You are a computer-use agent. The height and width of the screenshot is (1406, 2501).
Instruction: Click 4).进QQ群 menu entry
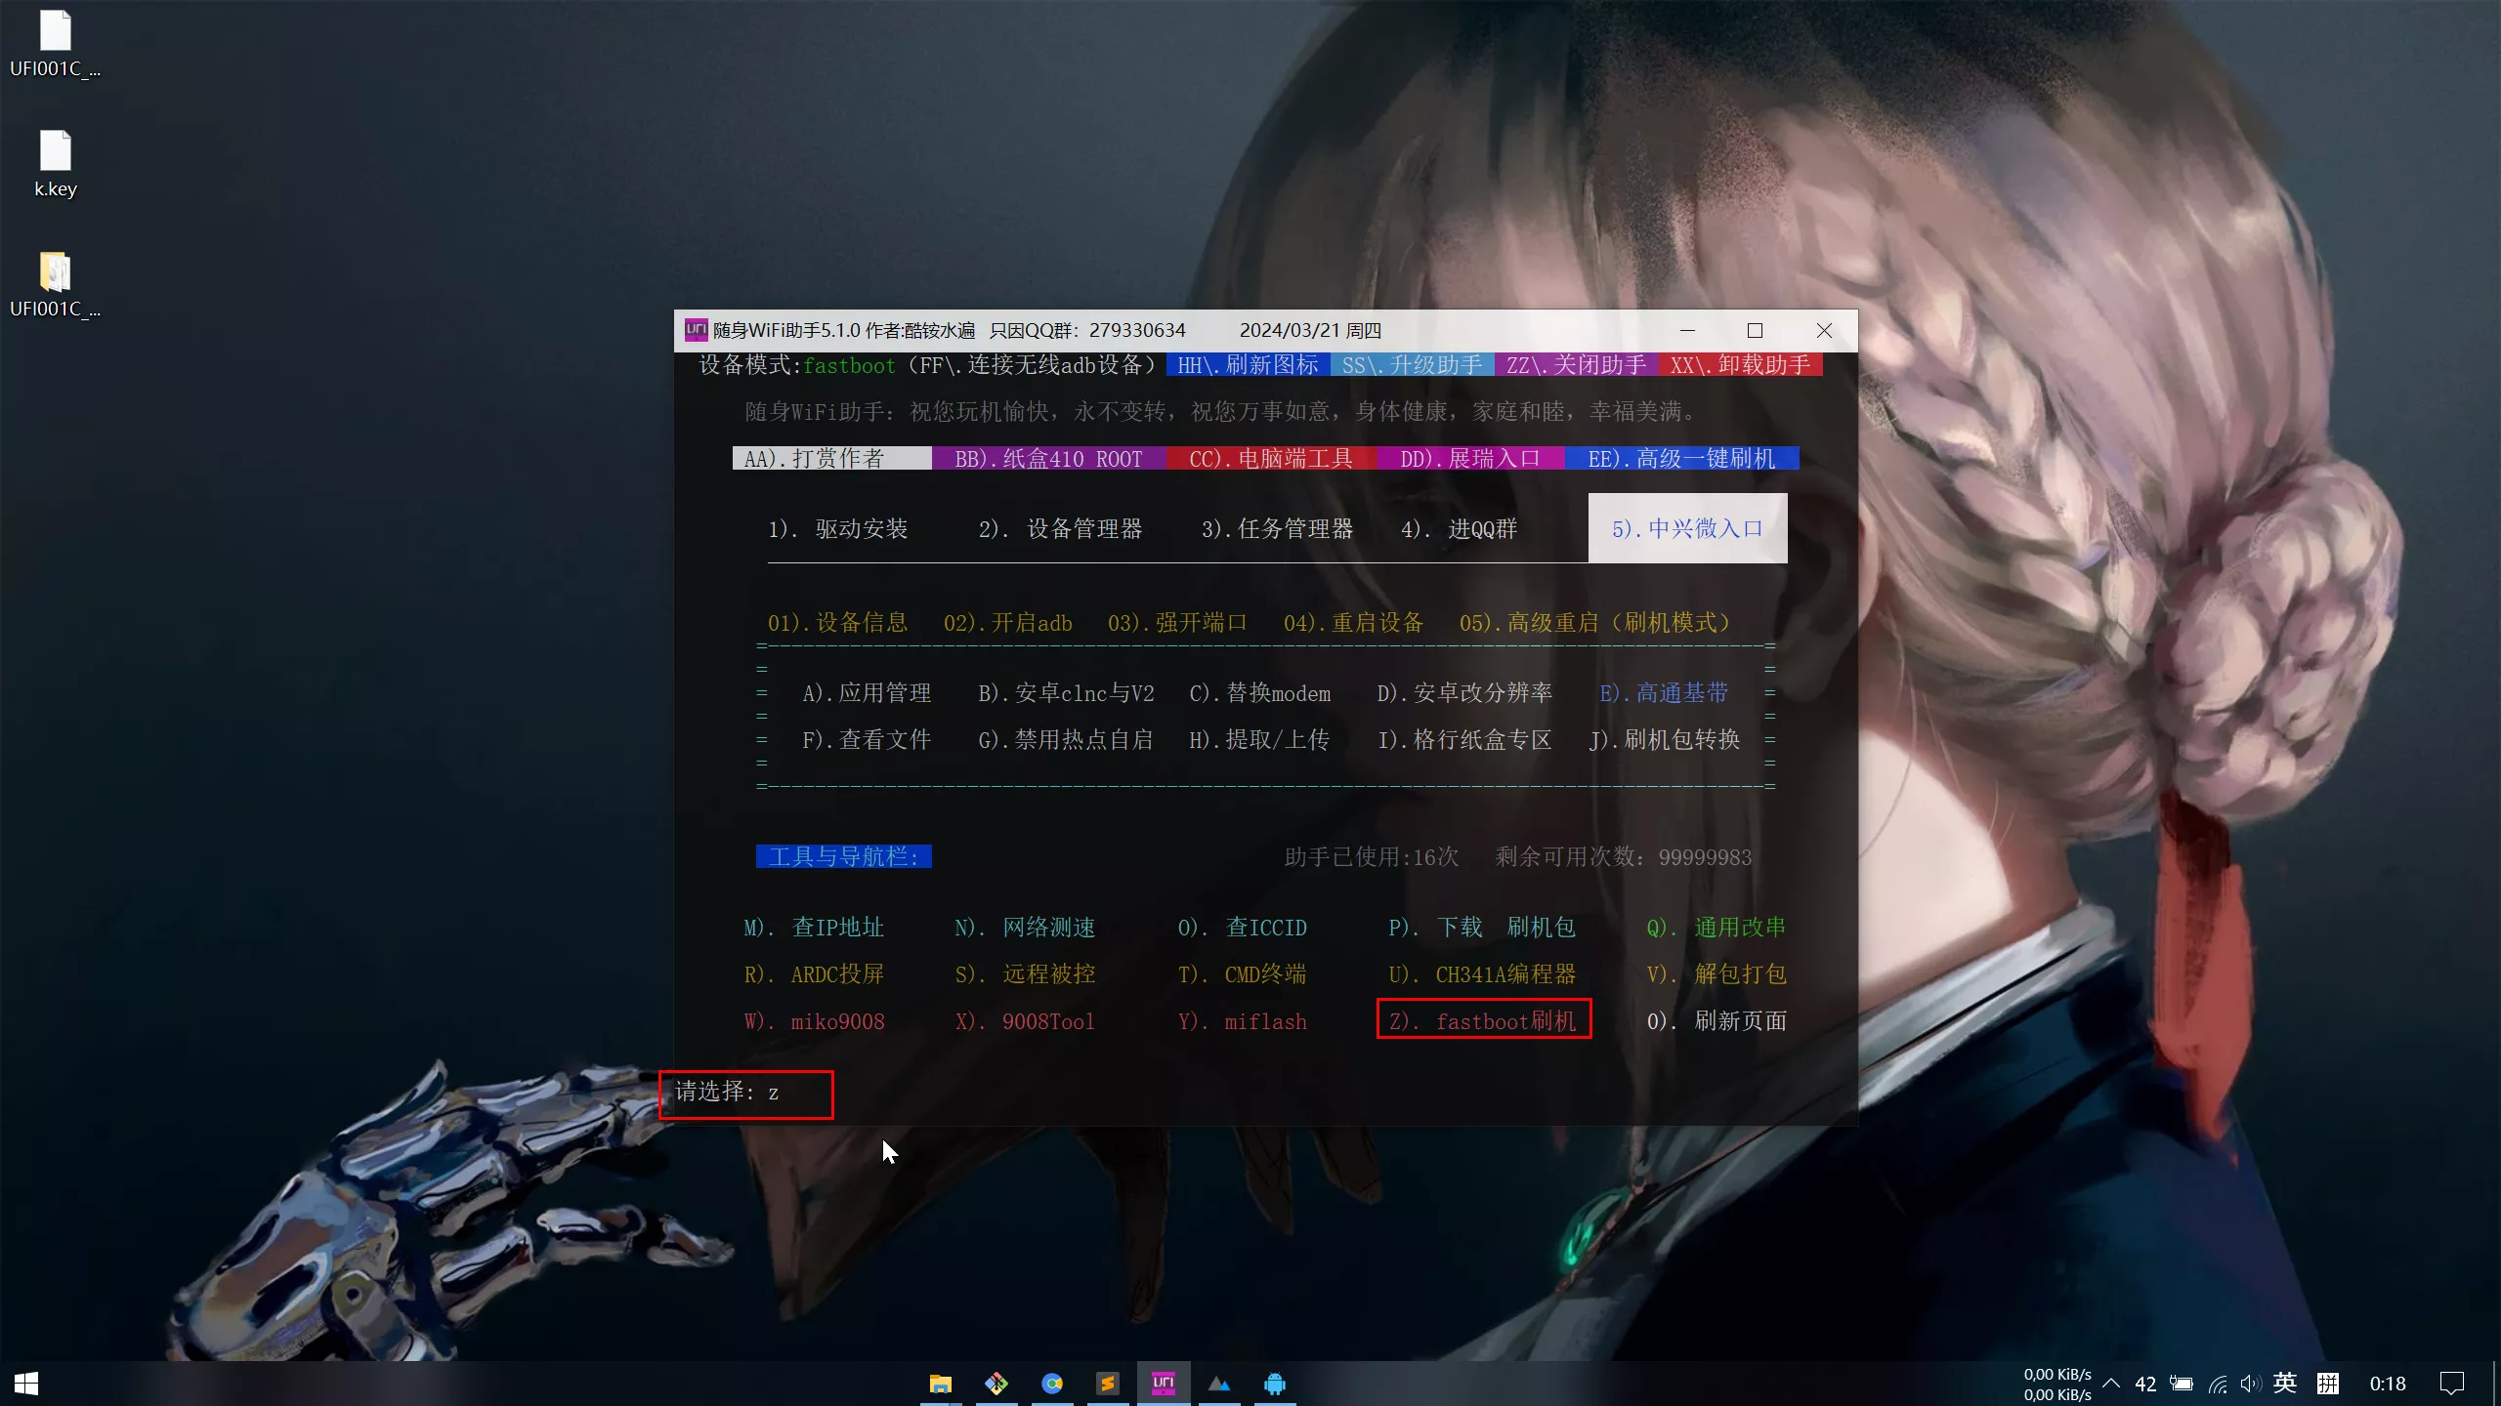[x=1460, y=529]
